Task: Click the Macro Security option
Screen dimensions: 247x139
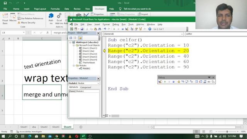Action: click(x=27, y=23)
